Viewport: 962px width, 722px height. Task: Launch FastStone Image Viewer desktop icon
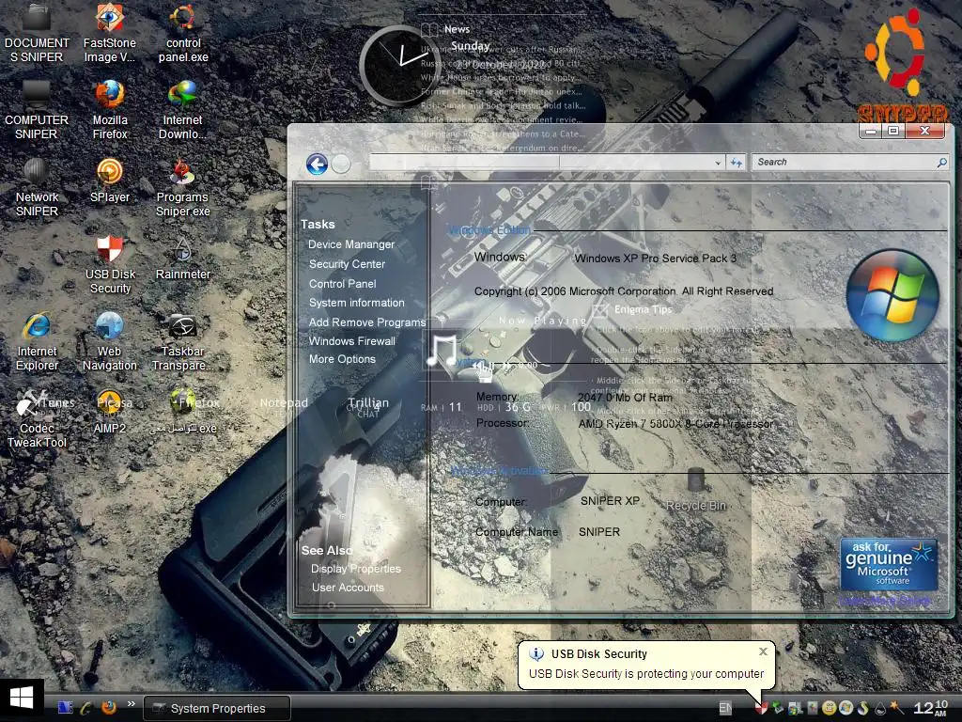pos(109,34)
